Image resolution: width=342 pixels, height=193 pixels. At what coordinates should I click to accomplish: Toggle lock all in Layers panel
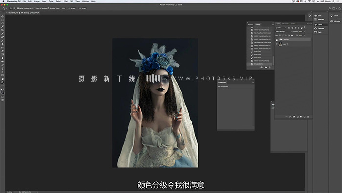(292, 35)
